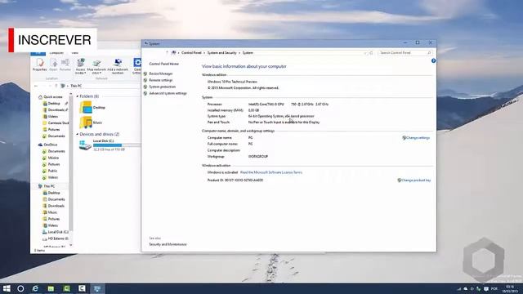The width and height of the screenshot is (523, 294).
Task: Open Advanced system settings link
Action: [x=168, y=93]
